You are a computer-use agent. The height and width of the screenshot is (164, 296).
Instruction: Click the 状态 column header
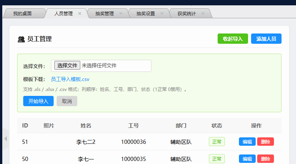coord(217,126)
